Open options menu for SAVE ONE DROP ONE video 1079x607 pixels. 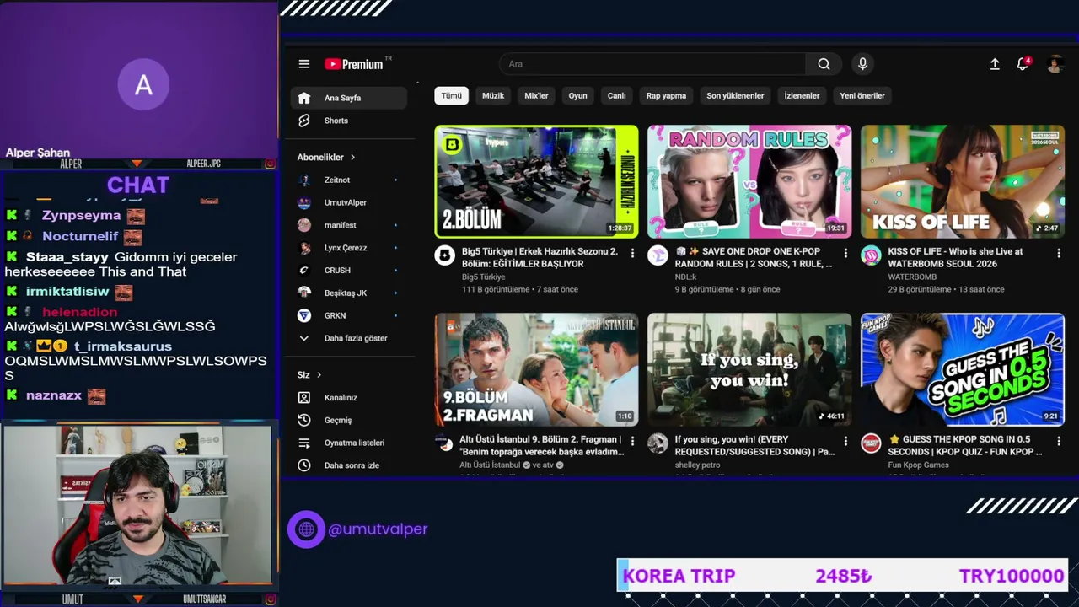point(845,253)
